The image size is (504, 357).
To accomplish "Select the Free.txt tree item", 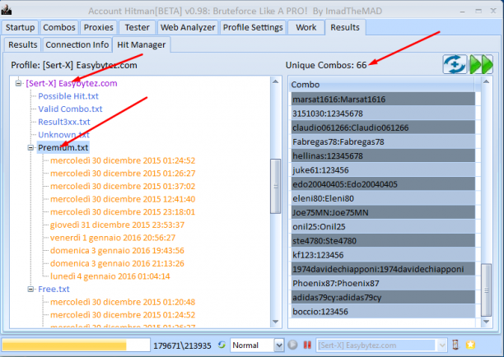I will click(x=54, y=290).
